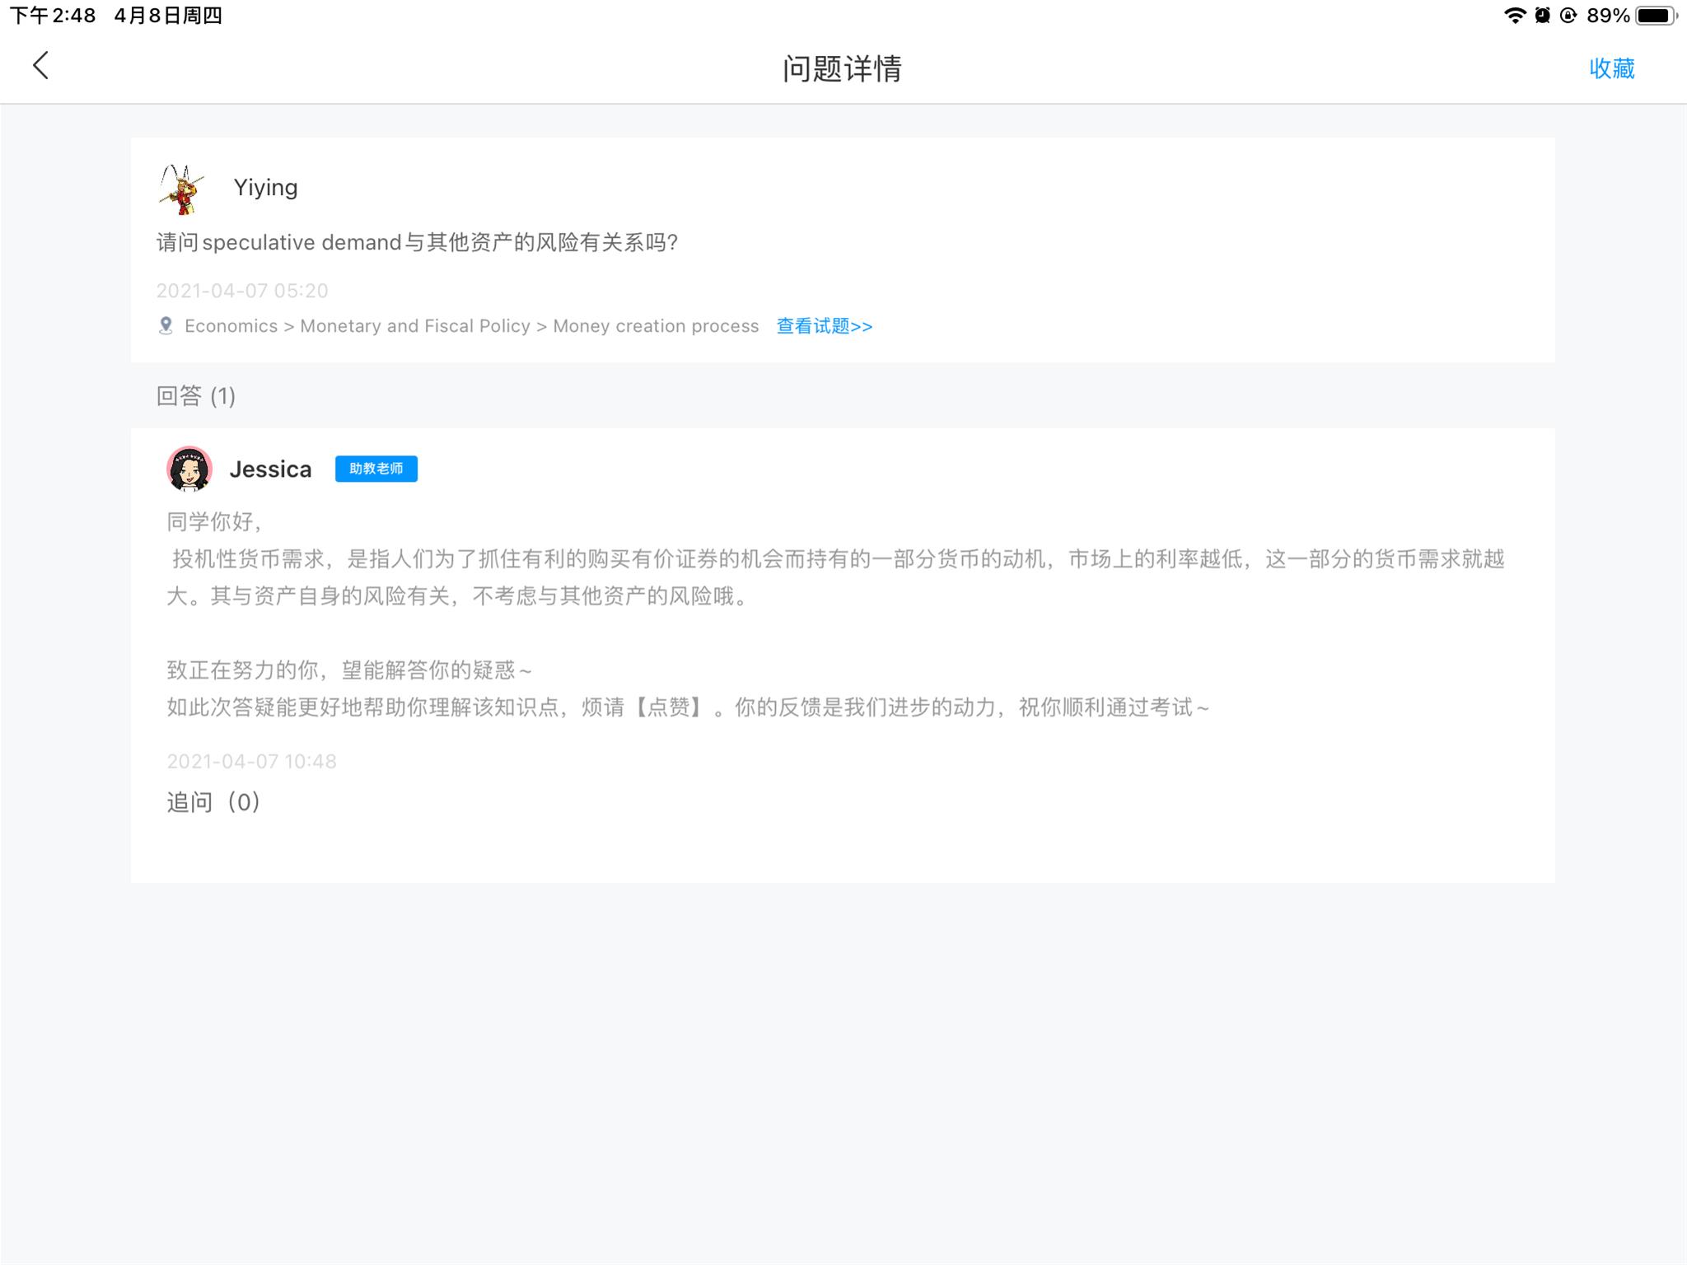The height and width of the screenshot is (1265, 1687).
Task: Tap the 回答 (1) answers header
Action: 196,396
